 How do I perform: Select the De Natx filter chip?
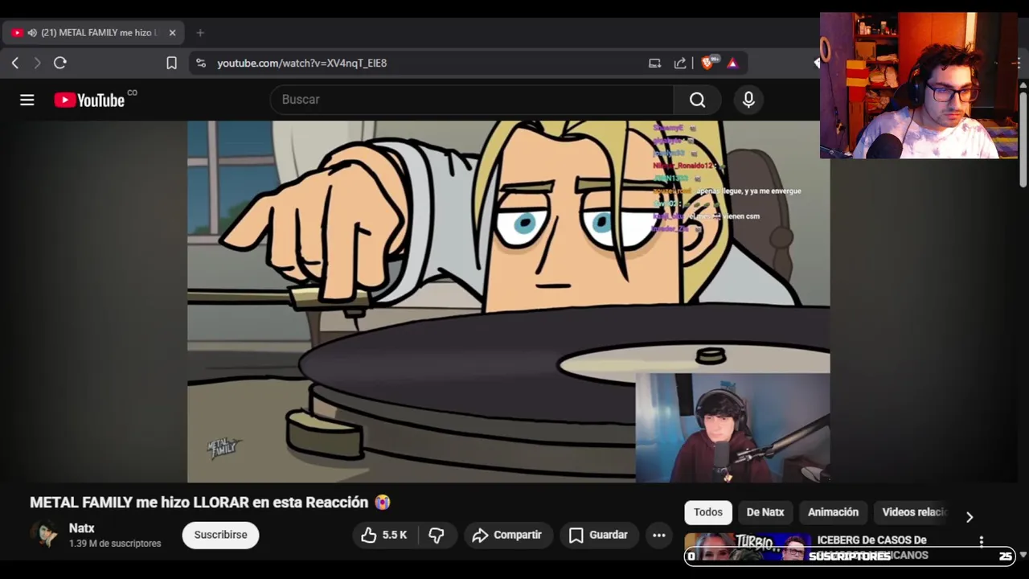765,512
